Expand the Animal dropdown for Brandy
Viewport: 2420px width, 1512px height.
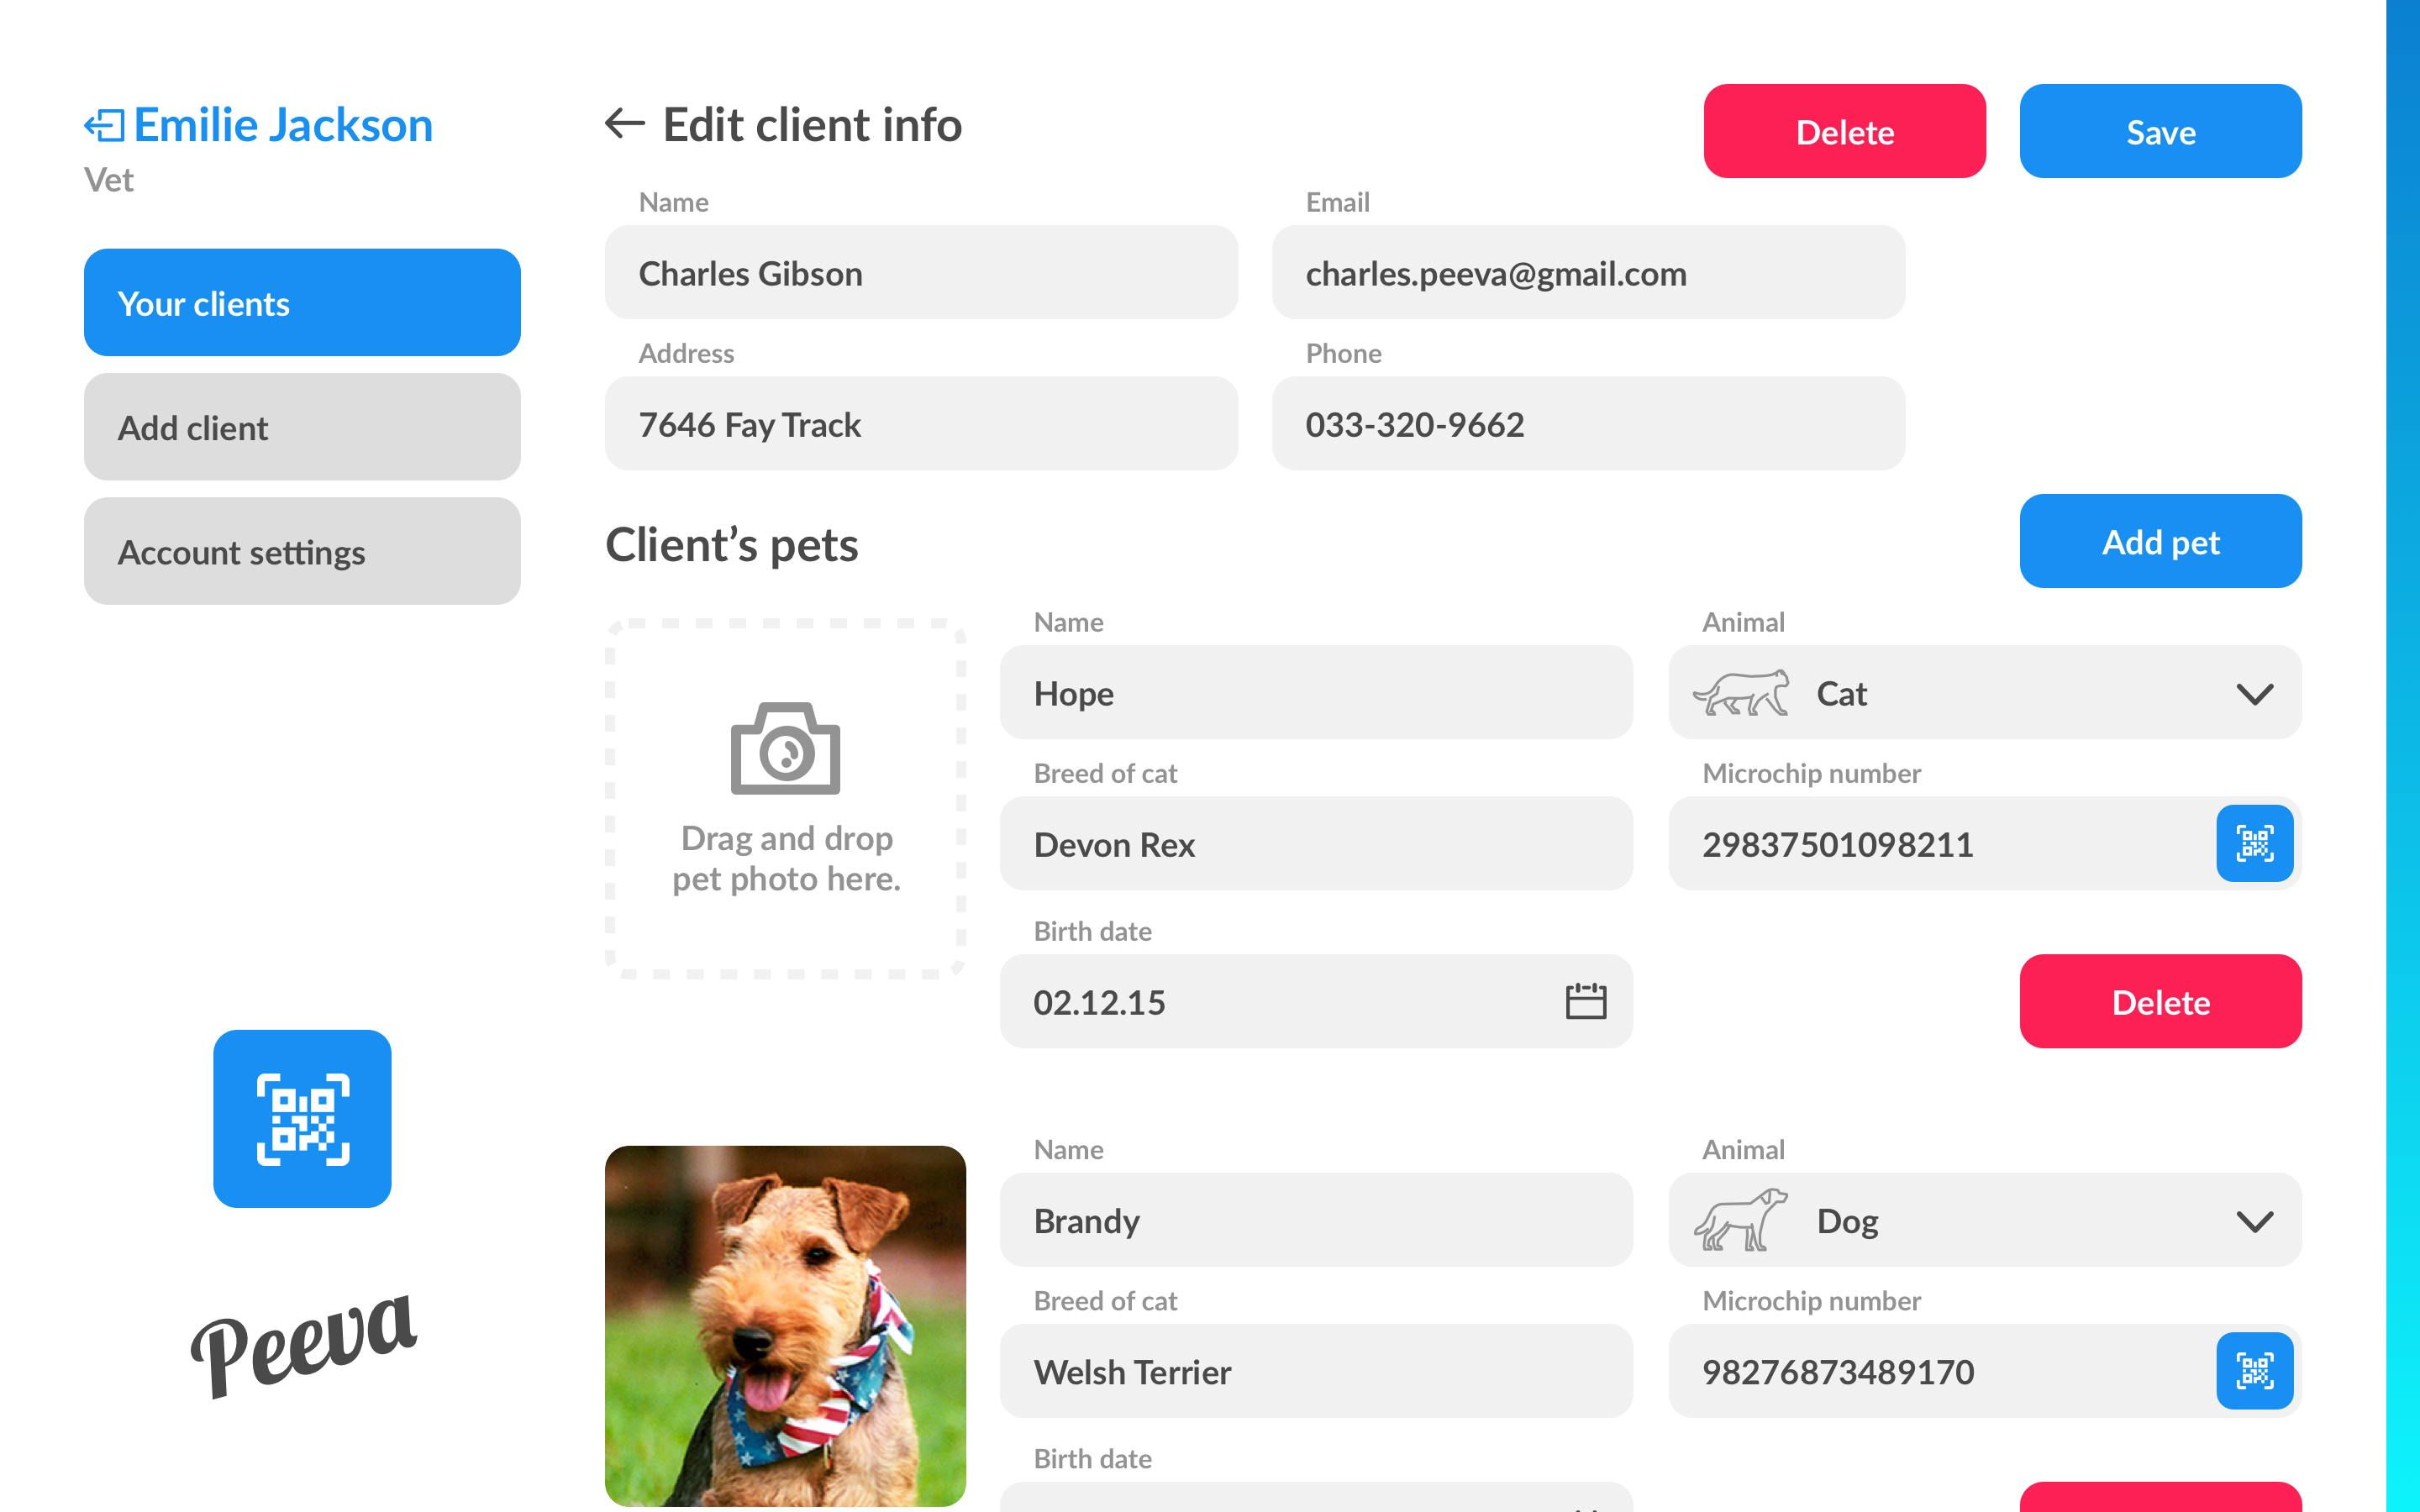pyautogui.click(x=2255, y=1220)
